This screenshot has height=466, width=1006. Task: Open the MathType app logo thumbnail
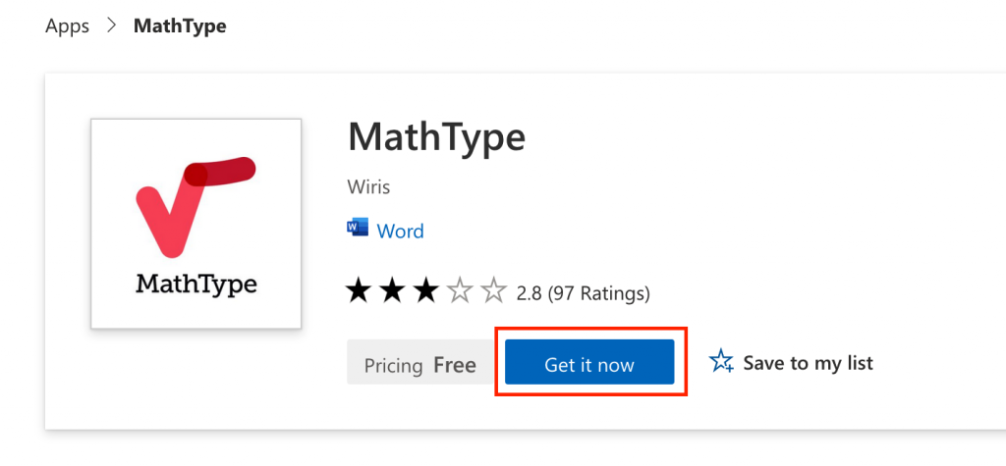click(196, 223)
